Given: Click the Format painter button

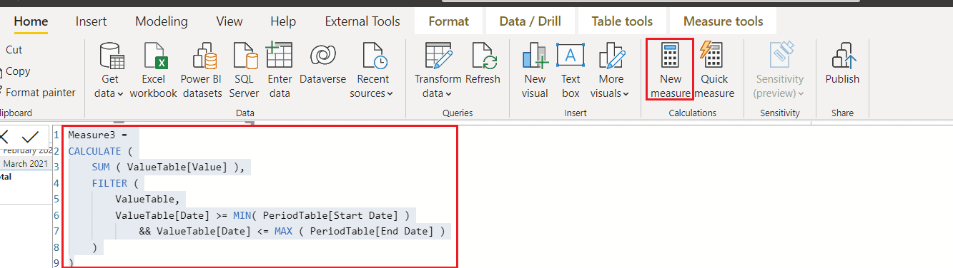Looking at the screenshot, I should (x=40, y=93).
